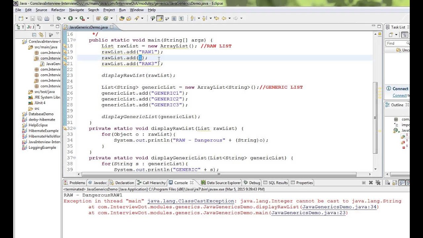The image size is (423, 238).
Task: Switch to the Call Hierarchy tab
Action: click(x=151, y=182)
